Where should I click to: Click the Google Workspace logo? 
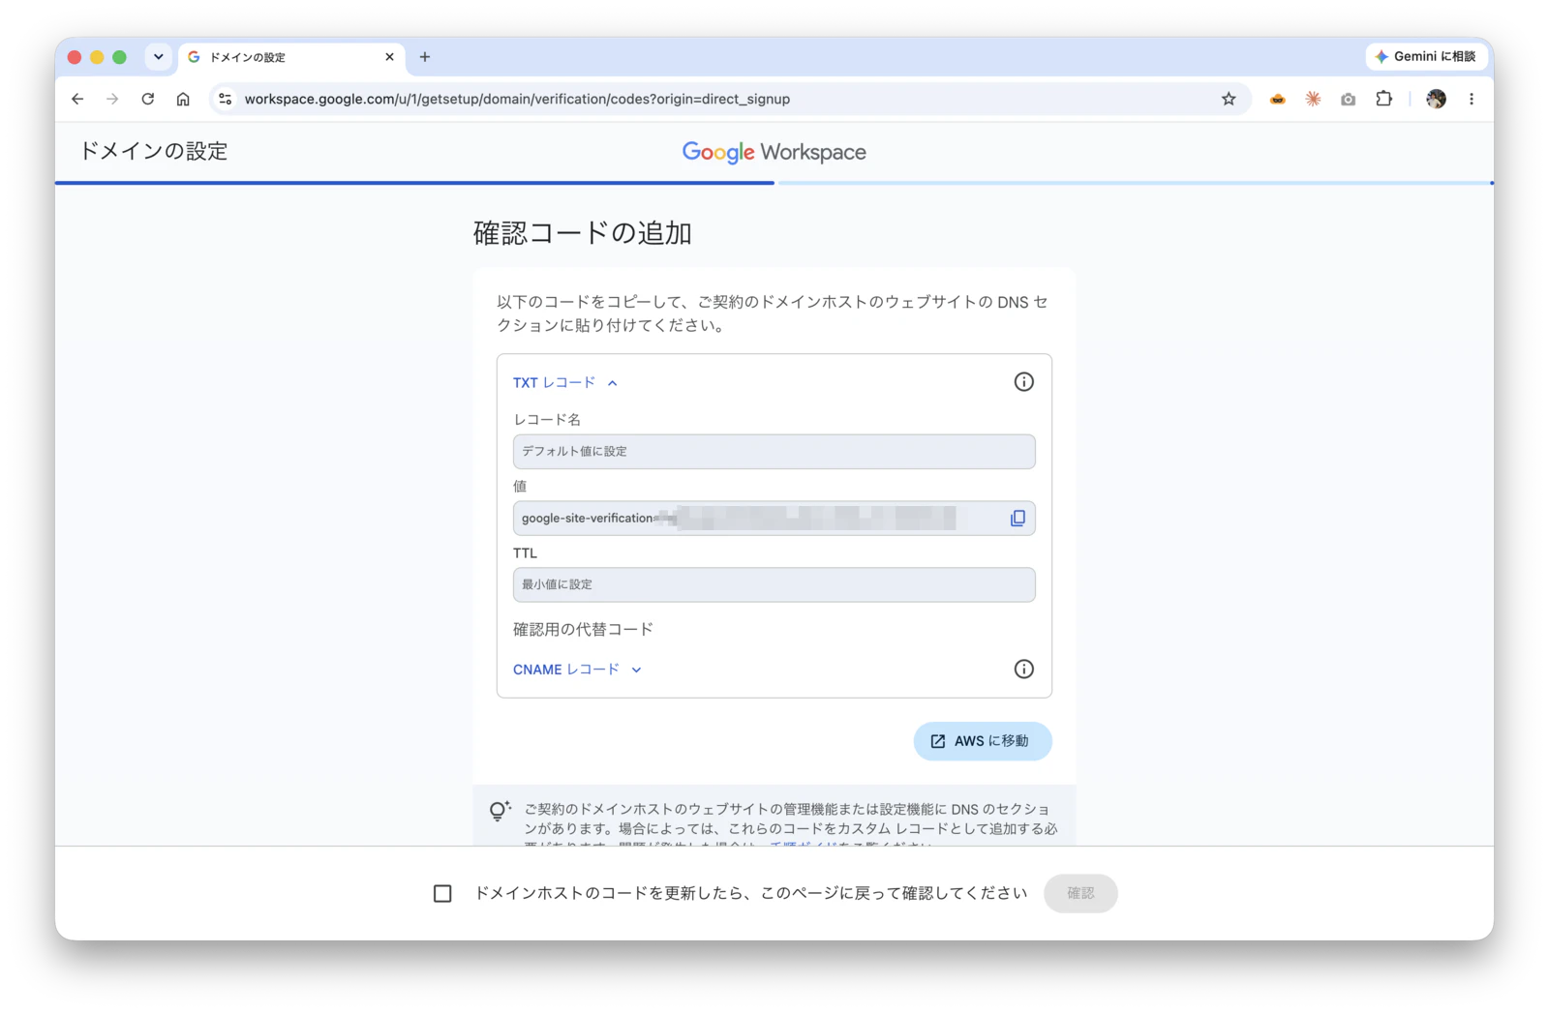coord(774,153)
